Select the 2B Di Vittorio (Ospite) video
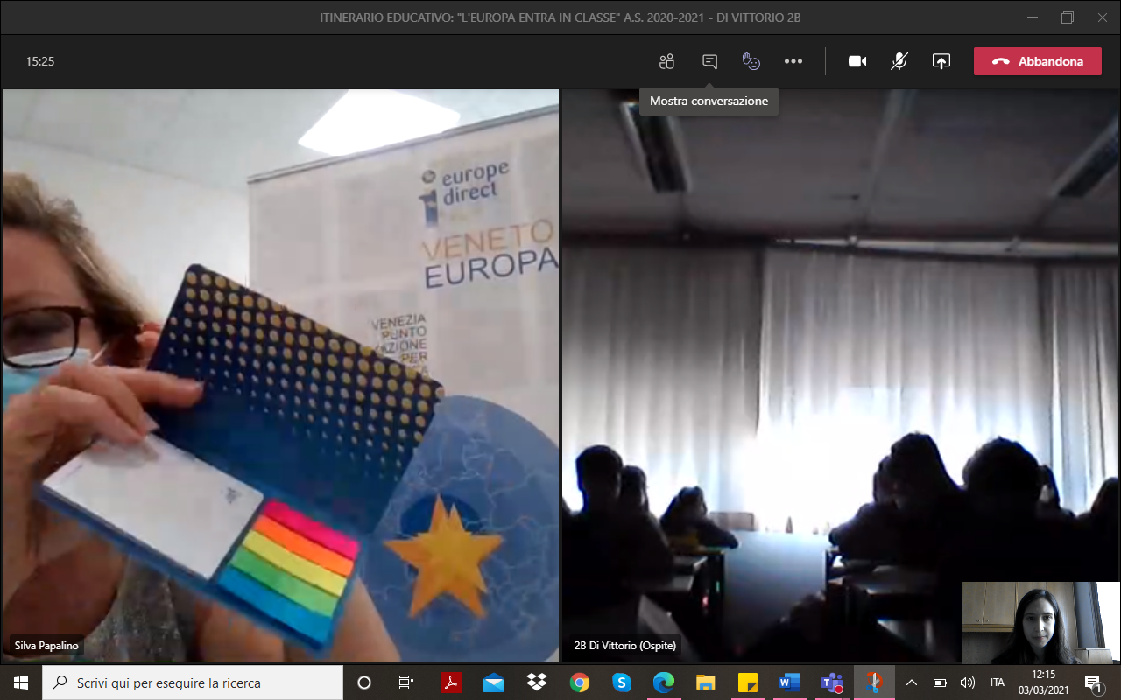 point(841,375)
